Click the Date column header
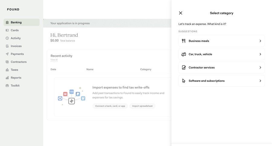 53,69
